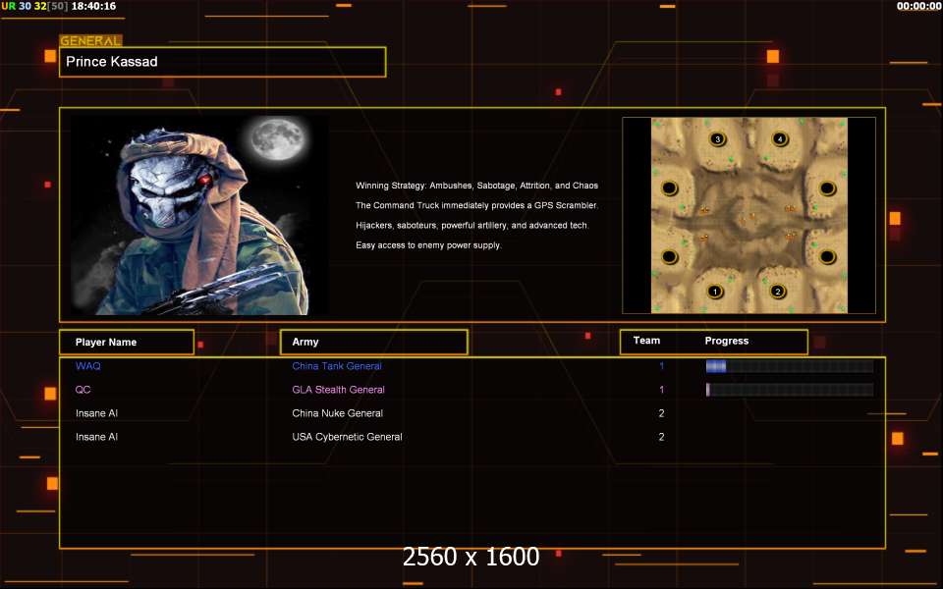943x589 pixels.
Task: Click player name WAQ
Action: 87,366
